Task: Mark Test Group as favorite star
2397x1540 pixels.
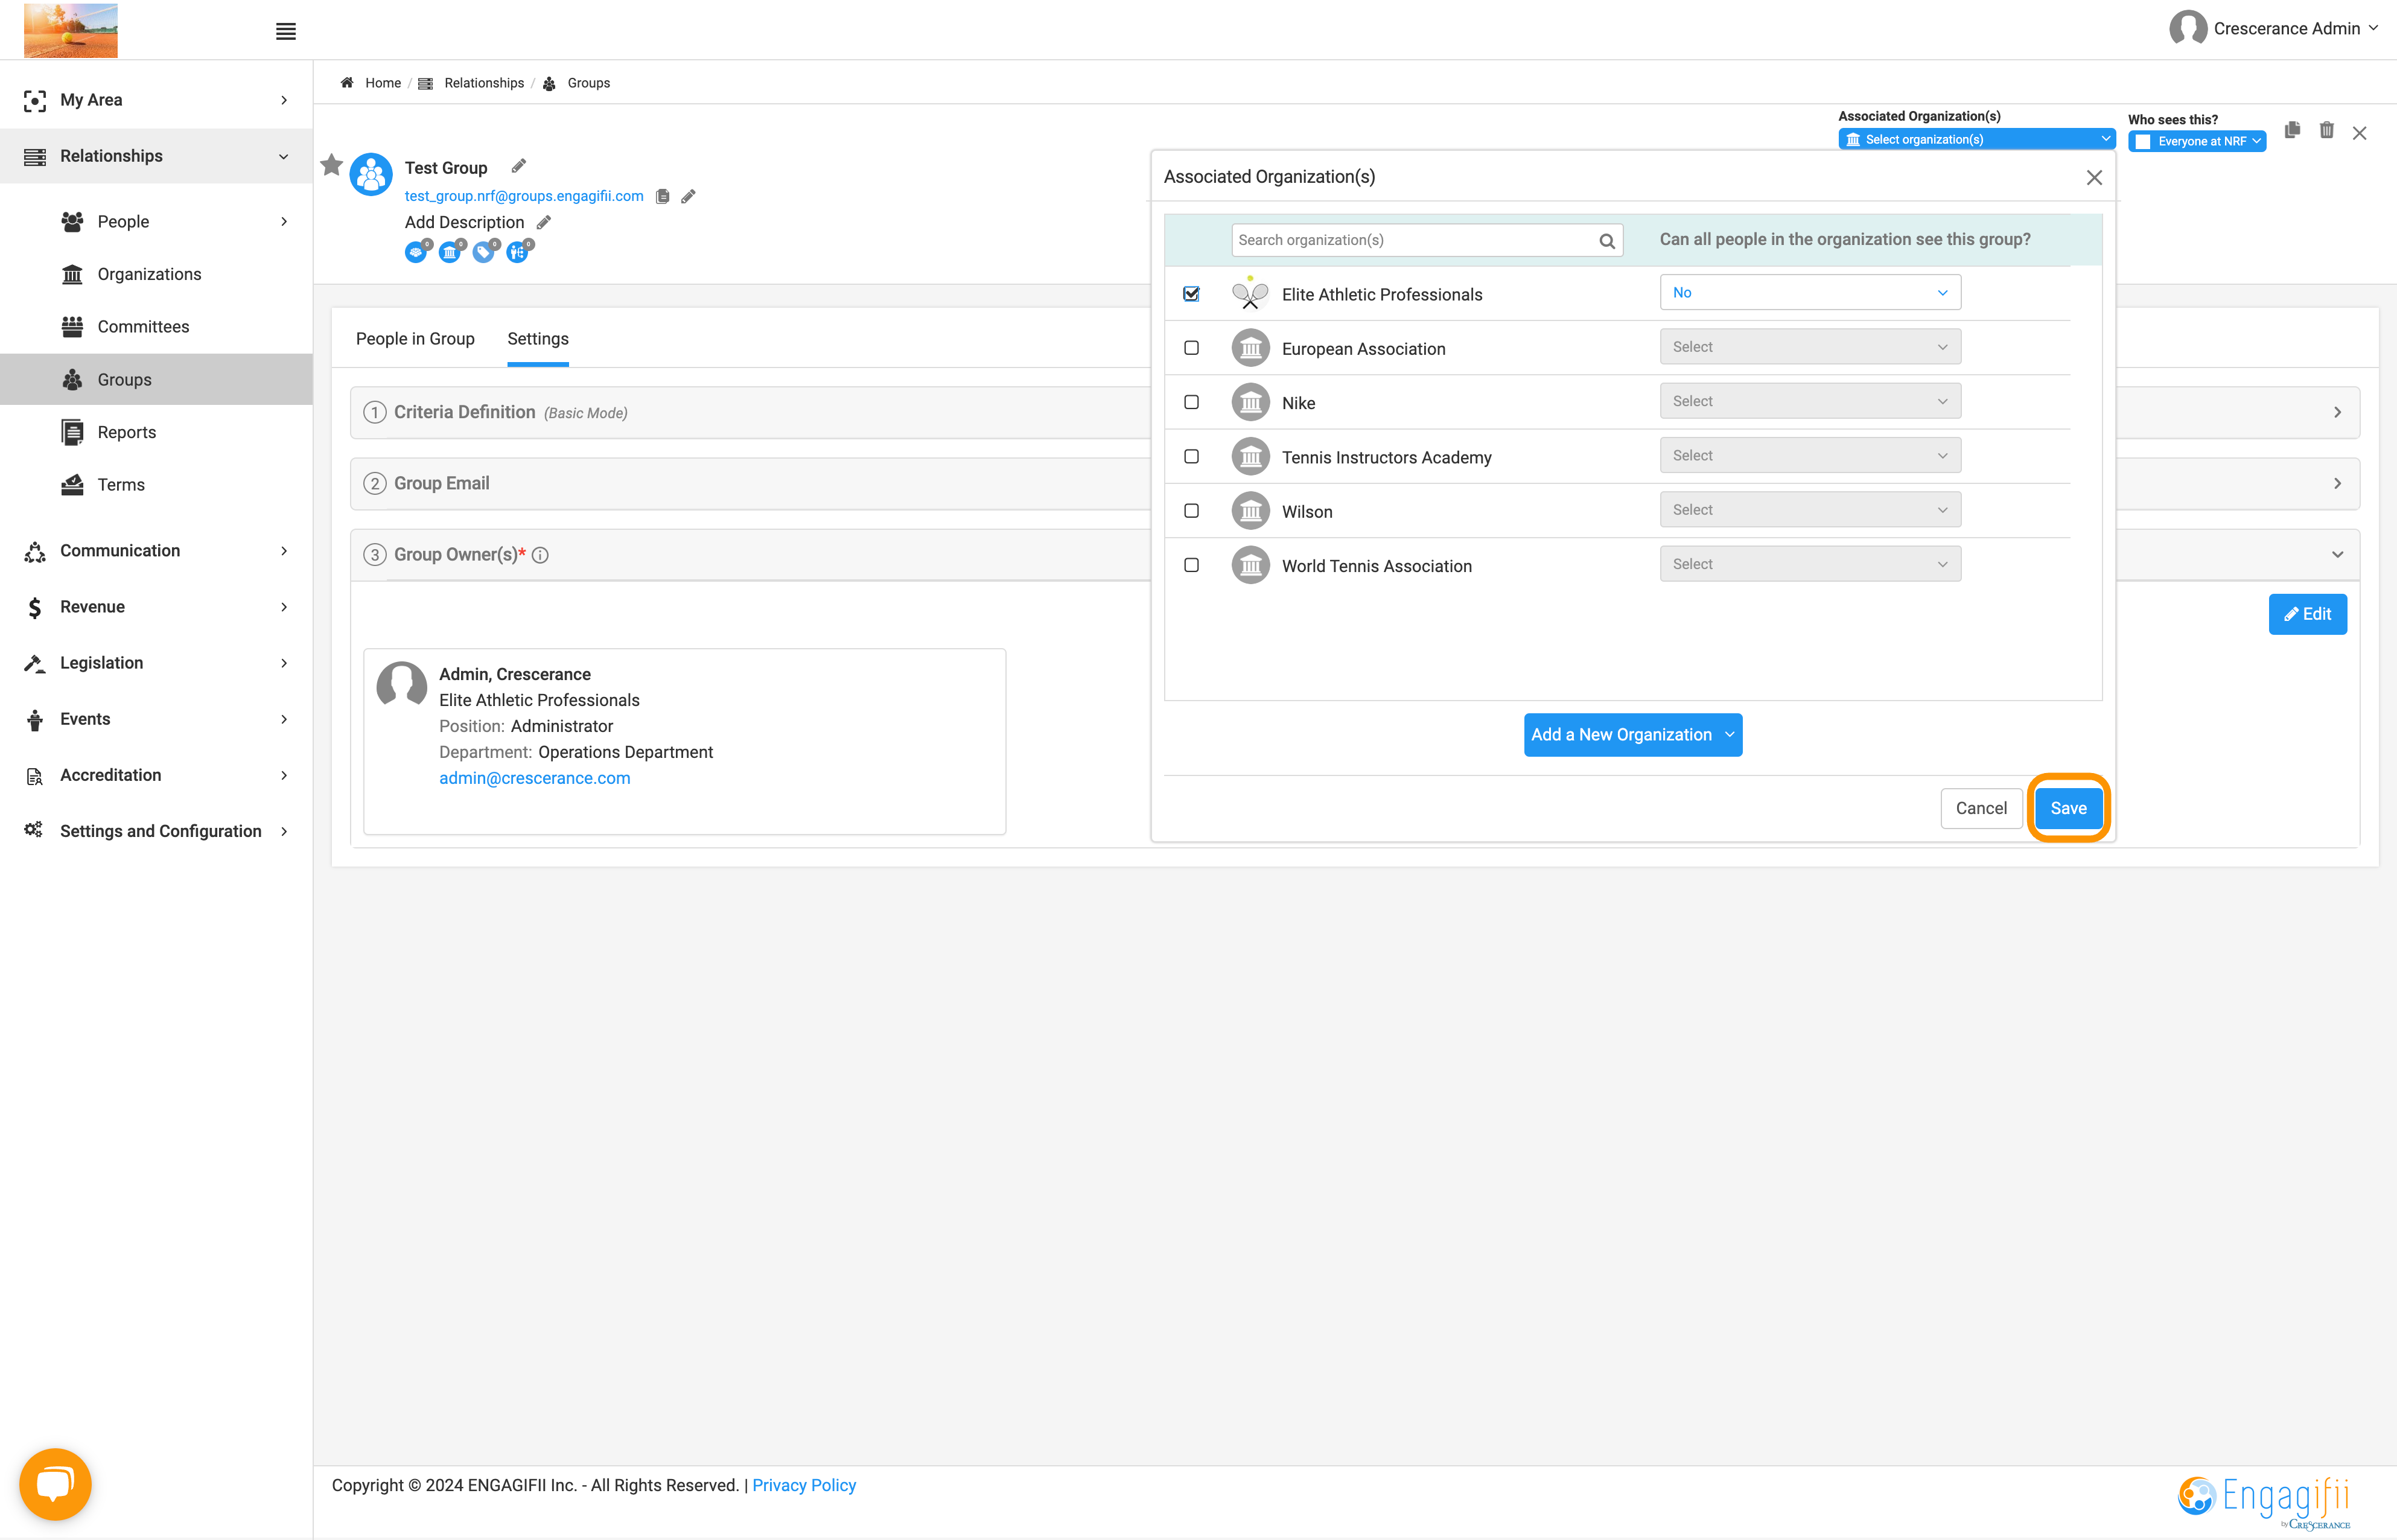Action: click(x=331, y=165)
